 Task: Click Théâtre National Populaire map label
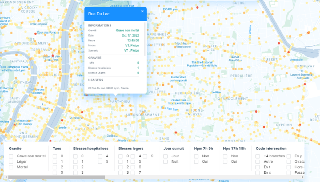point(202,64)
